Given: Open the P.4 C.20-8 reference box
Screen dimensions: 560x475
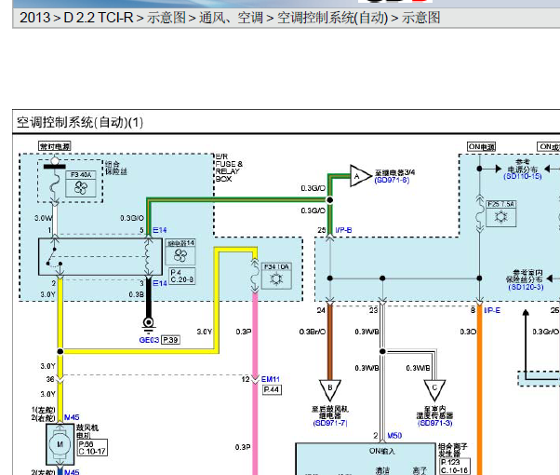Looking at the screenshot, I should (x=181, y=276).
